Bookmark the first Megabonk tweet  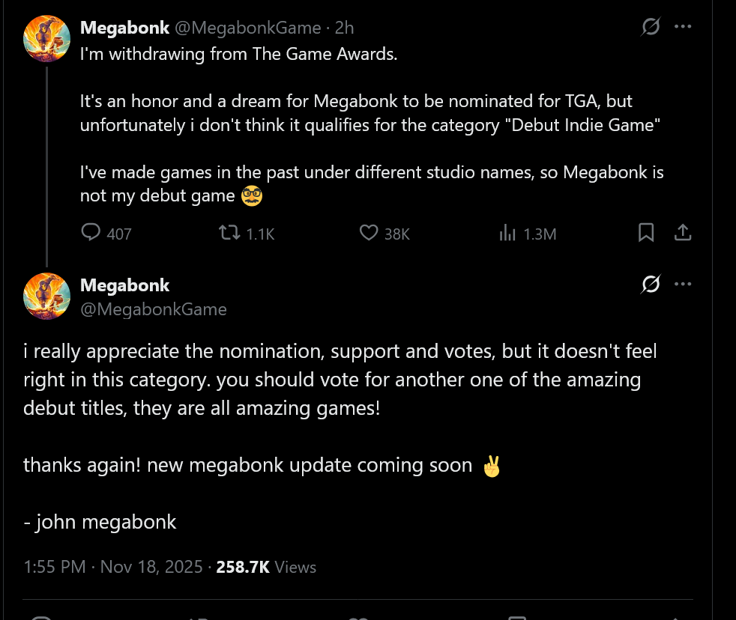(x=645, y=233)
